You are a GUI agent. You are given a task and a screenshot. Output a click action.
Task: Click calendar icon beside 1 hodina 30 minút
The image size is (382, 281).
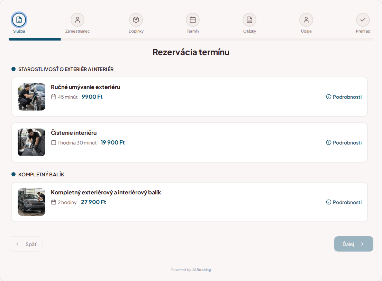pyautogui.click(x=54, y=142)
